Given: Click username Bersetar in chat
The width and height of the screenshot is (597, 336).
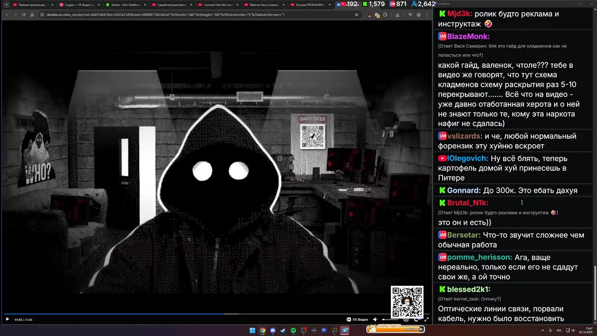Looking at the screenshot, I should coord(464,235).
